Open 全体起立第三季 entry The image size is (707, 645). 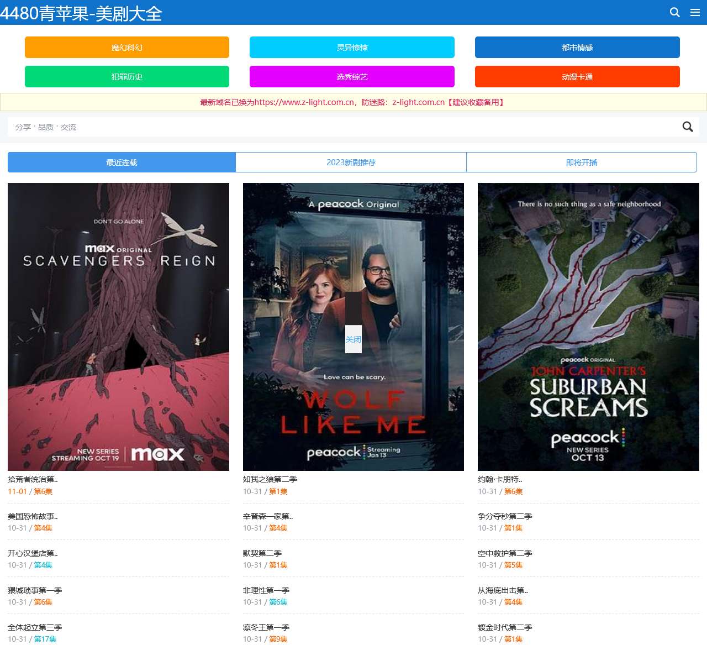pyautogui.click(x=35, y=627)
